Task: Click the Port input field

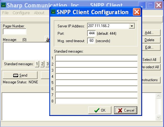Action: tap(91, 33)
